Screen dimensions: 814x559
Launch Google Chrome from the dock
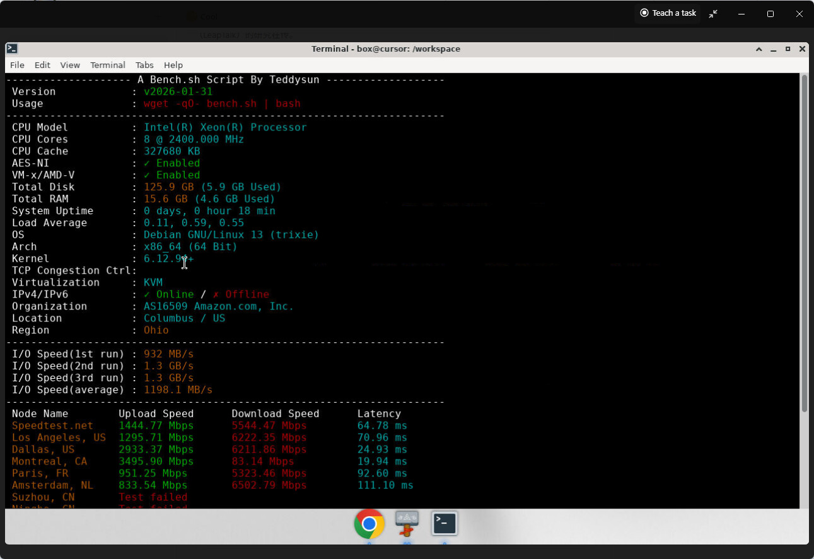click(x=369, y=524)
